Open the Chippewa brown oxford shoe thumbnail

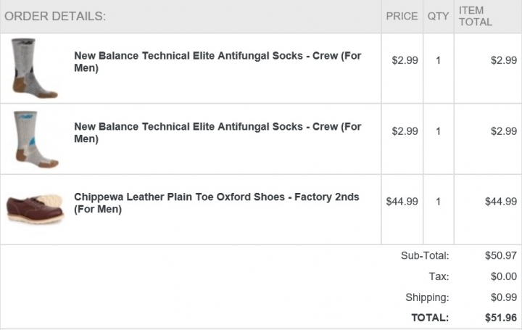(x=35, y=209)
